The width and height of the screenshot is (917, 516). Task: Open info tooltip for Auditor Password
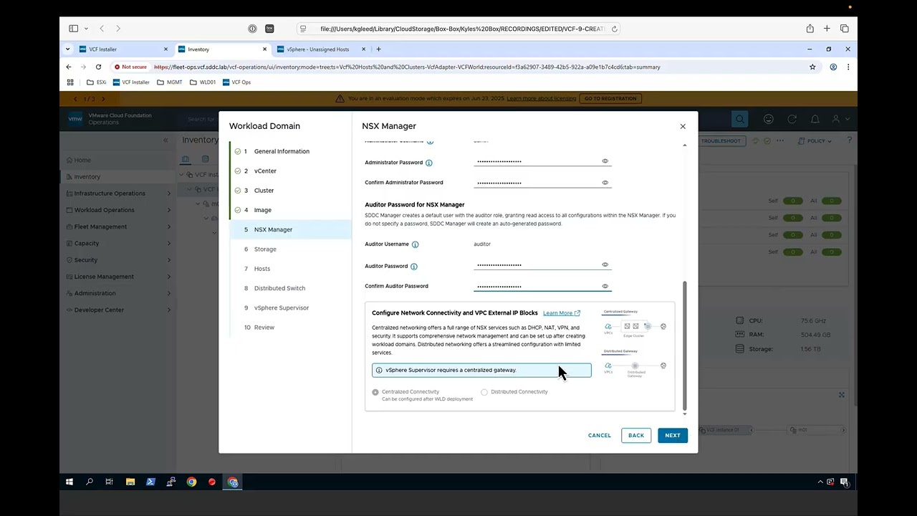[414, 267]
